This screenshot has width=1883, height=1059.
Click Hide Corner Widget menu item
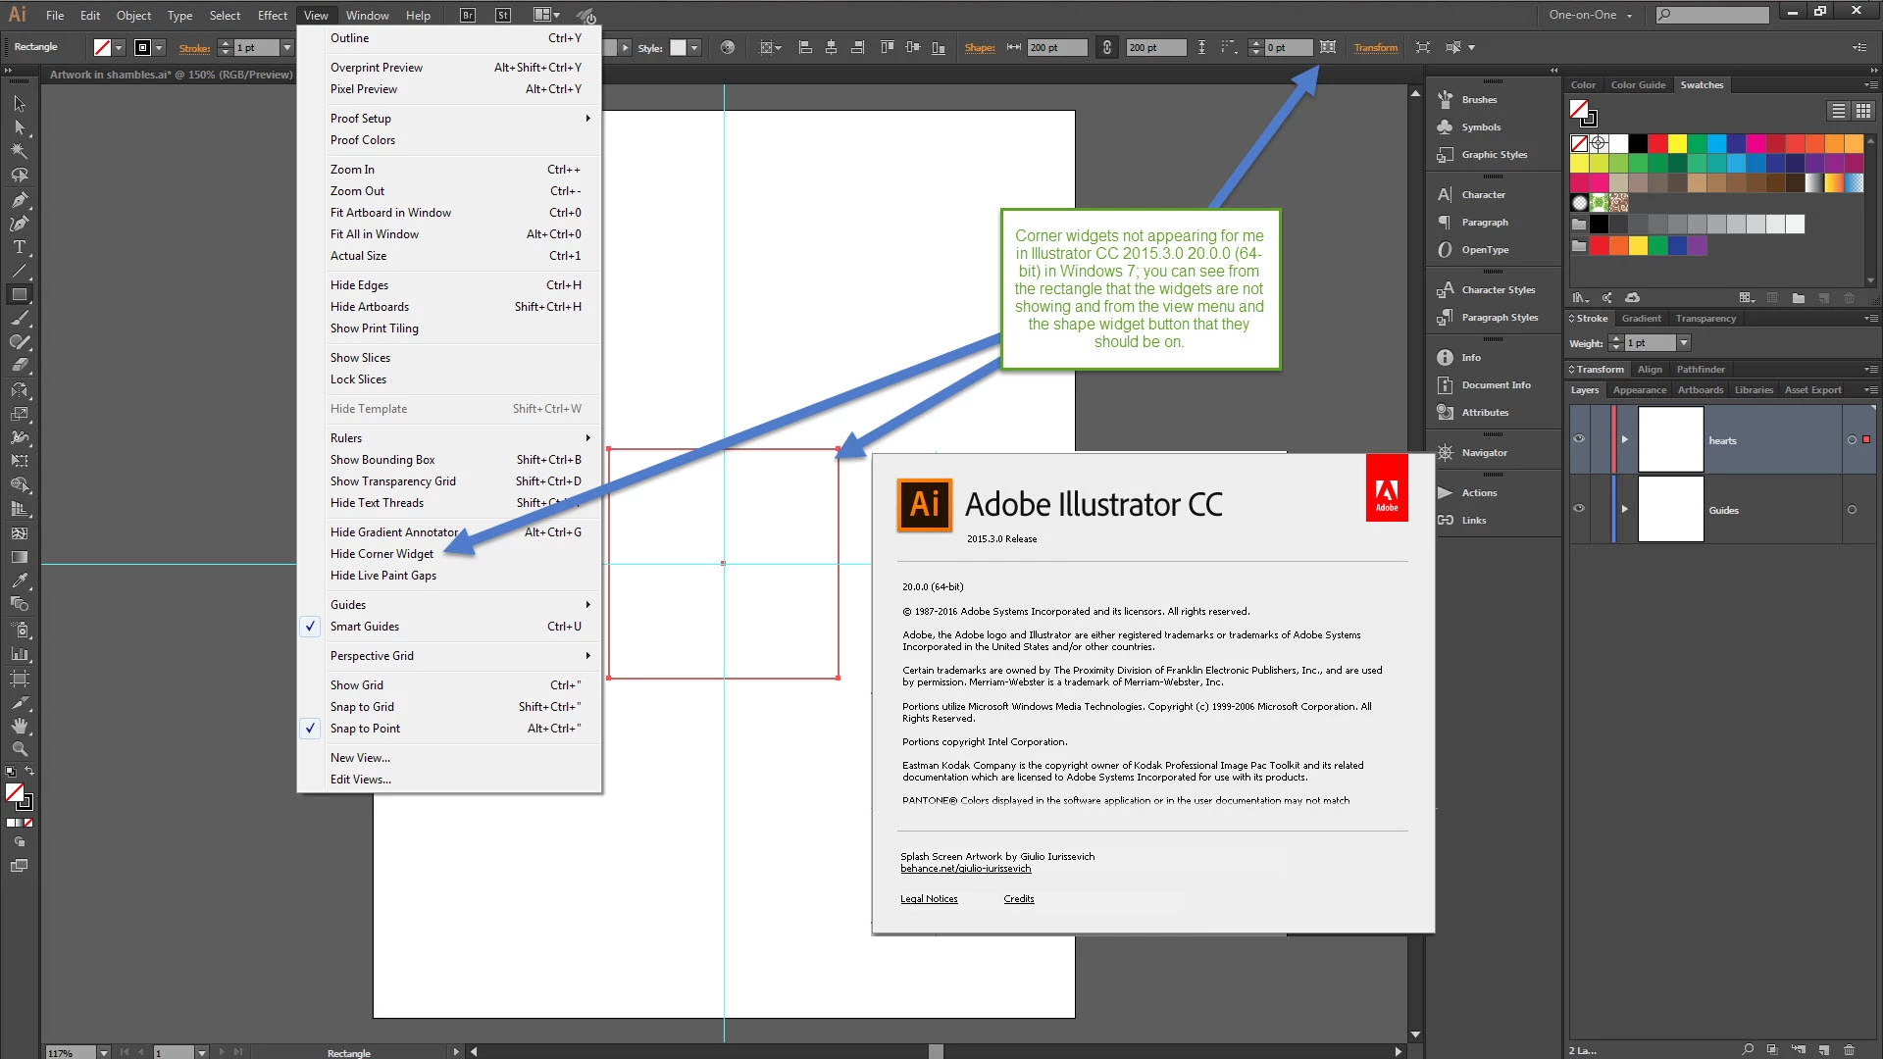tap(382, 554)
